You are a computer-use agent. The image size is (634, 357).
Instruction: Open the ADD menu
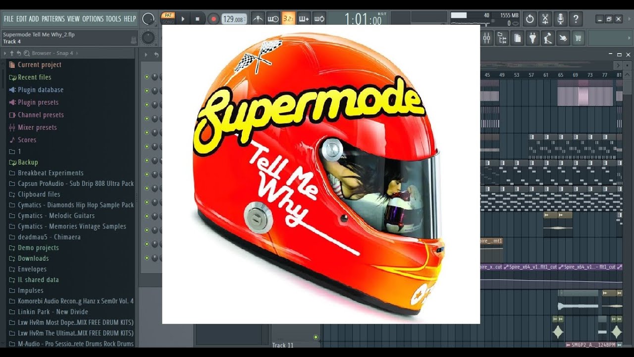click(x=34, y=19)
